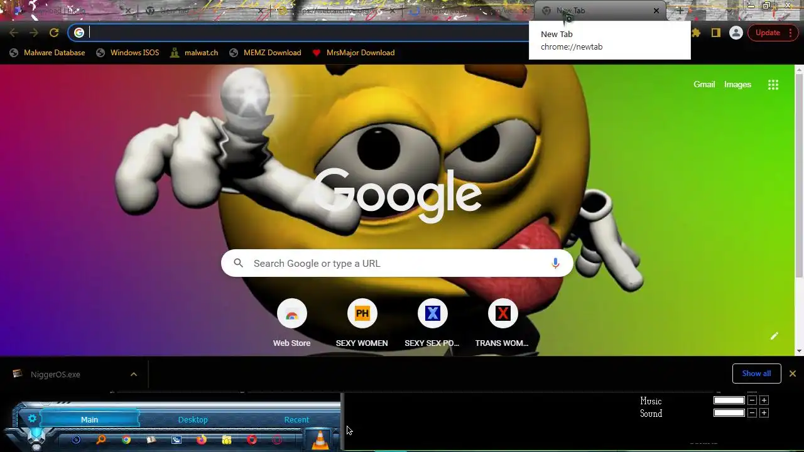Click the Google search box

tap(397, 264)
